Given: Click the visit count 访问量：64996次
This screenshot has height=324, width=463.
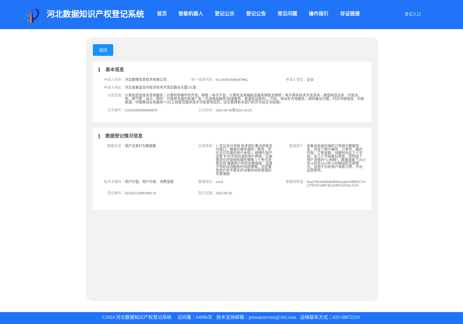Looking at the screenshot, I should click(x=195, y=317).
